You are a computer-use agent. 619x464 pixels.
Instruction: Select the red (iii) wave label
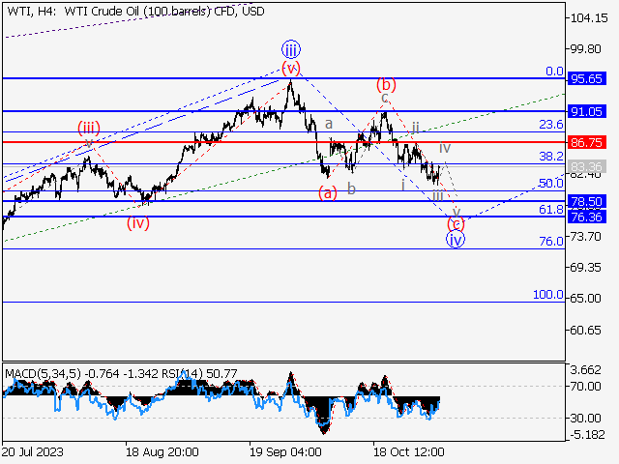(89, 128)
